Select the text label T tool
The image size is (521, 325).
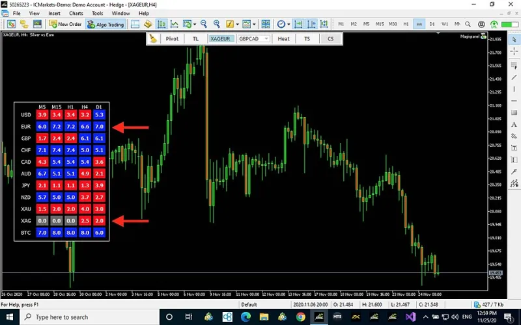[514, 148]
